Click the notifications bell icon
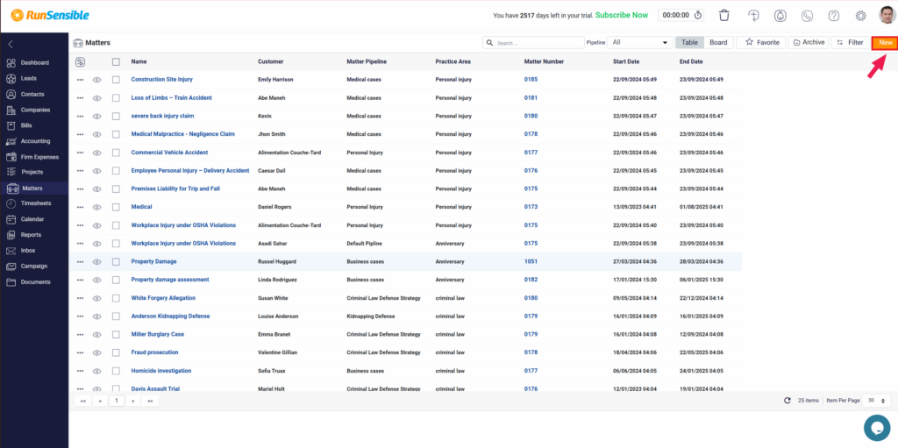Viewport: 898px width, 448px height. coord(780,16)
